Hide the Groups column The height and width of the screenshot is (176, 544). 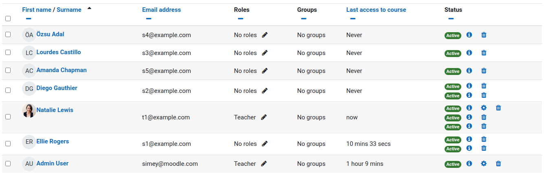click(x=304, y=18)
